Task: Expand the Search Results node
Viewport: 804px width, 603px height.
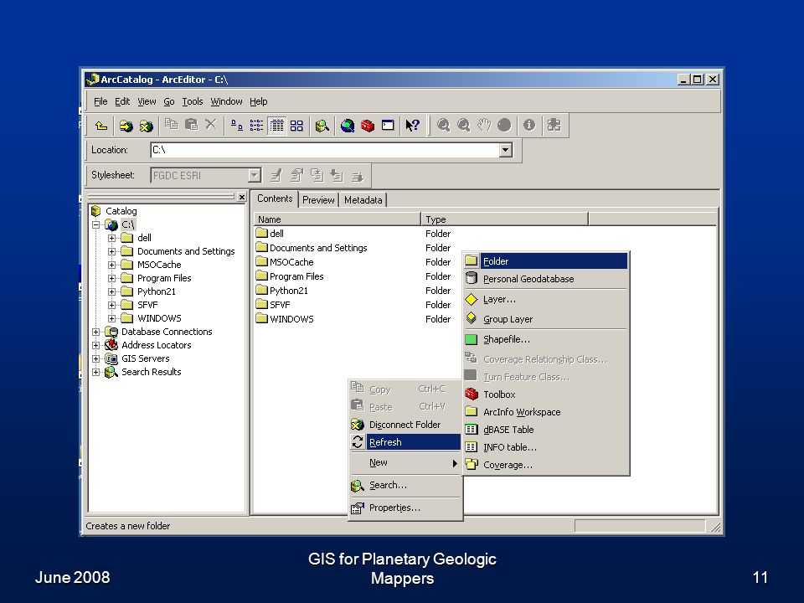Action: [95, 372]
